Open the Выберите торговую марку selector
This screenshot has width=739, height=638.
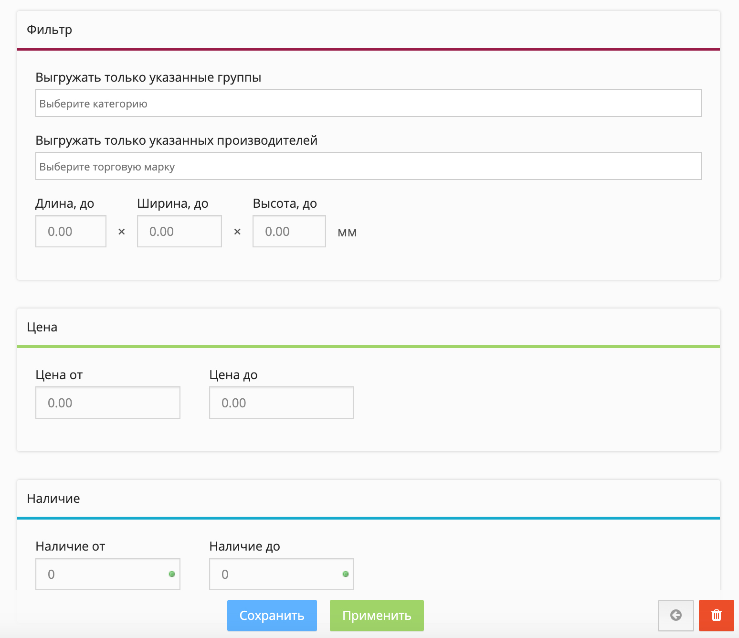[x=368, y=166]
